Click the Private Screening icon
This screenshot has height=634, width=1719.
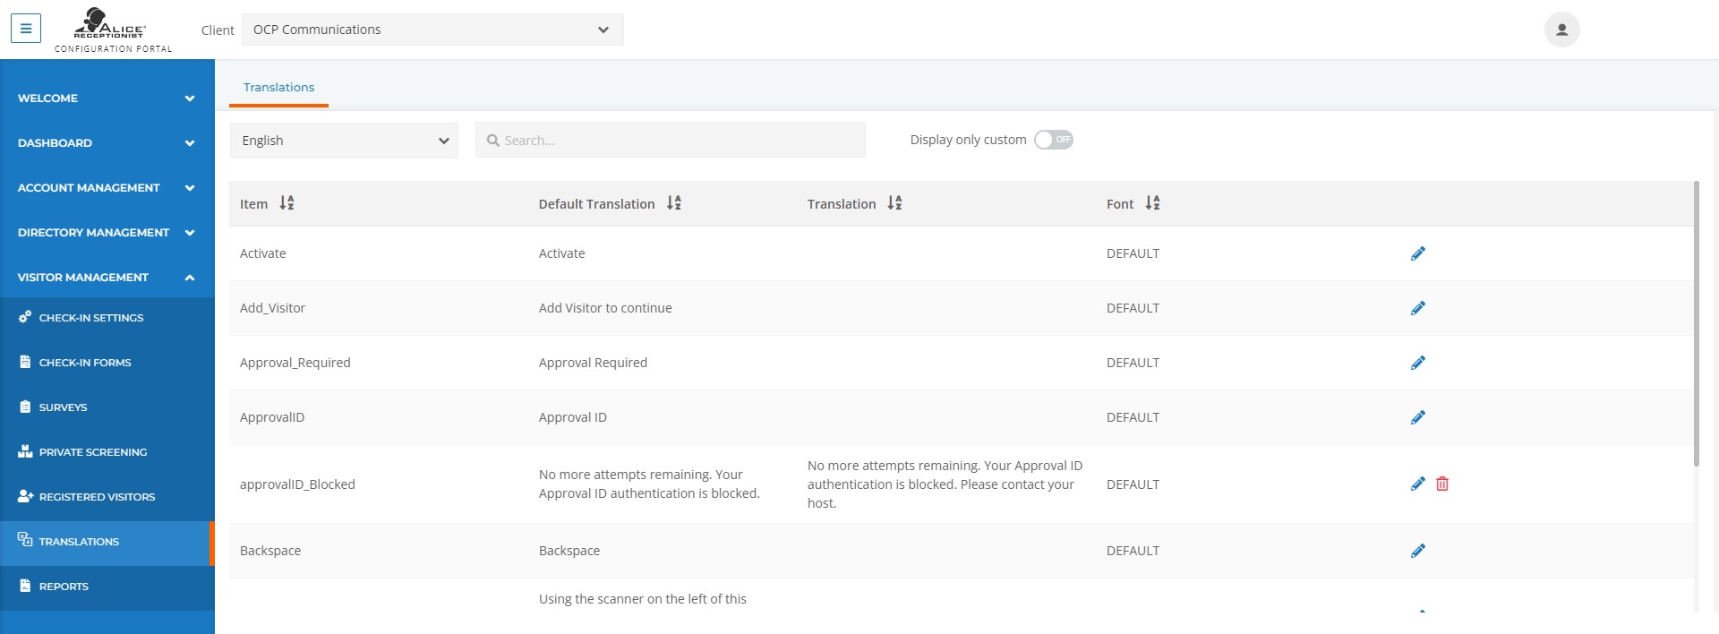(x=25, y=451)
